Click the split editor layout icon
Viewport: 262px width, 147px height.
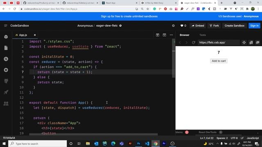tap(158, 35)
